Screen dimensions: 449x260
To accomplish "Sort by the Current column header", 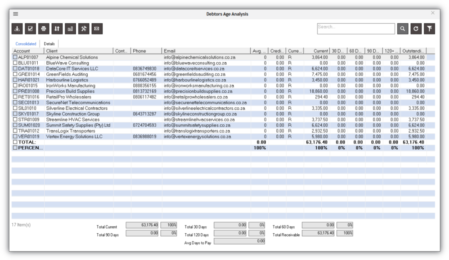I will click(317, 51).
